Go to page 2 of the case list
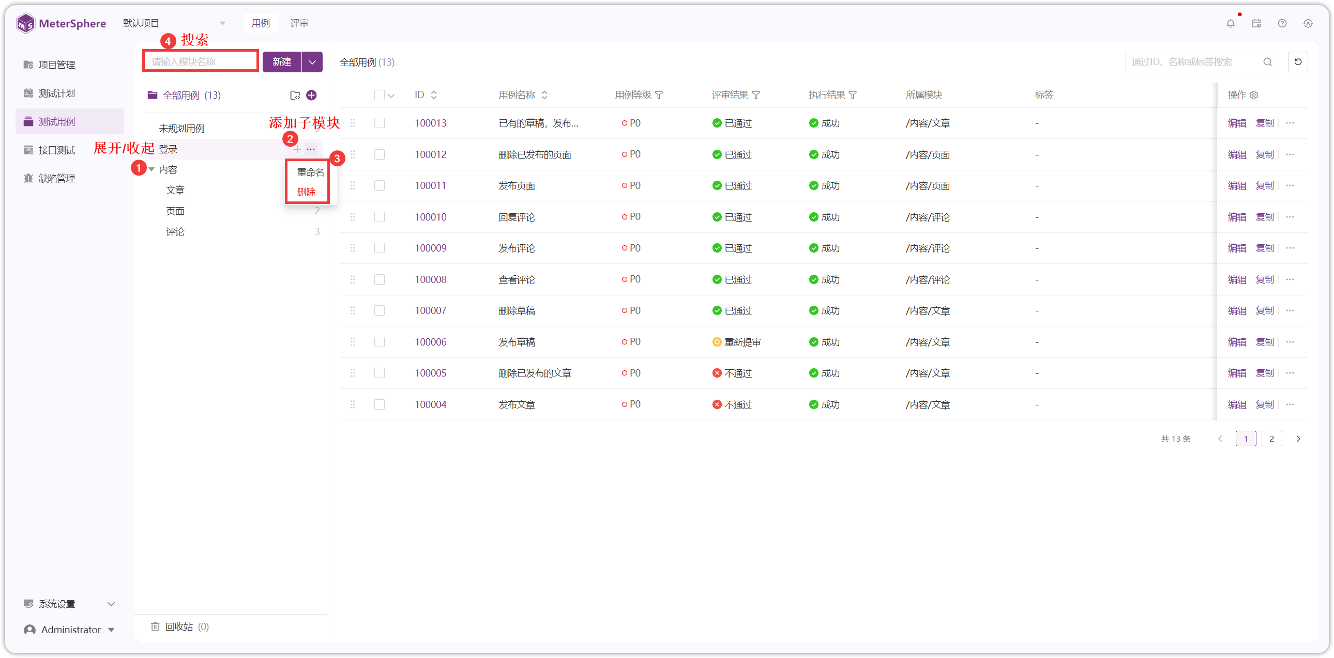The height and width of the screenshot is (658, 1334). (1271, 438)
